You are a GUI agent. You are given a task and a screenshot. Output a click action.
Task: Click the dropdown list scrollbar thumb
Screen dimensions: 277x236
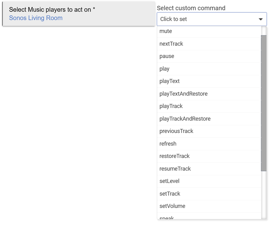(x=263, y=103)
